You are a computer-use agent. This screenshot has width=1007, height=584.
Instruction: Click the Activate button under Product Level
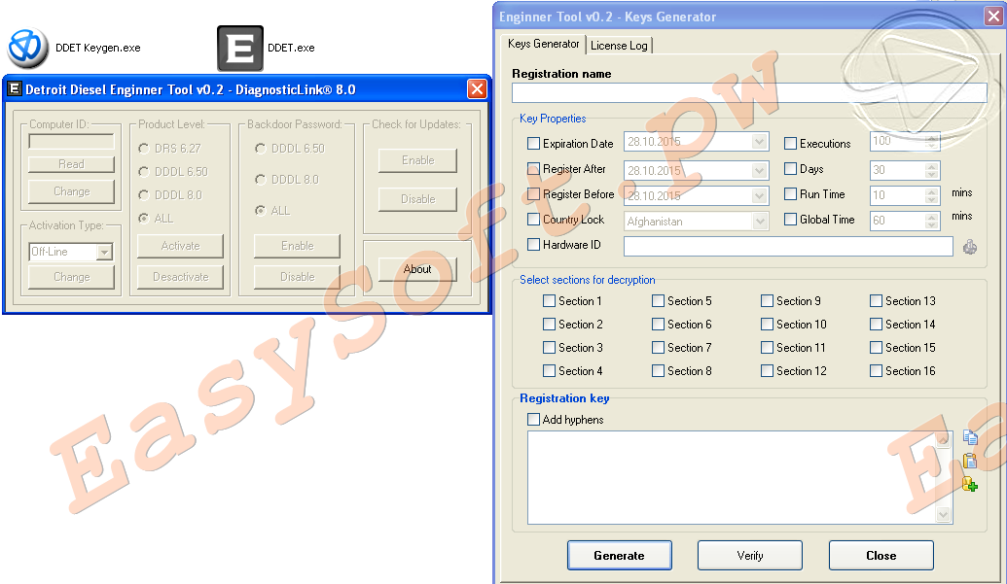[180, 246]
